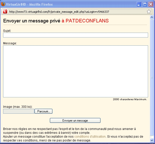The height and width of the screenshot is (144, 155).
Task: Bookmark the page with the star icon
Action: 149,11
